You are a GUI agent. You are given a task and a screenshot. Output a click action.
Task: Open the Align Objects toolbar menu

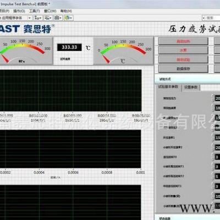38,18
